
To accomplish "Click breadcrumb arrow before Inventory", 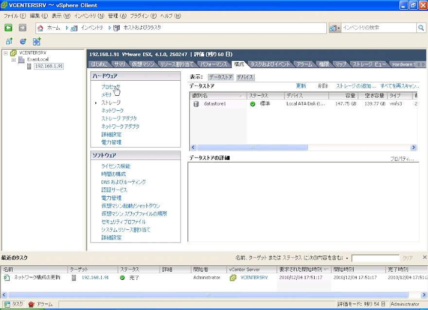I will coord(67,28).
